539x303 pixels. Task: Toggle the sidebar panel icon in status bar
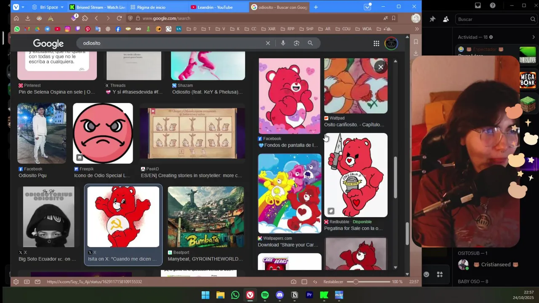[x=27, y=282]
